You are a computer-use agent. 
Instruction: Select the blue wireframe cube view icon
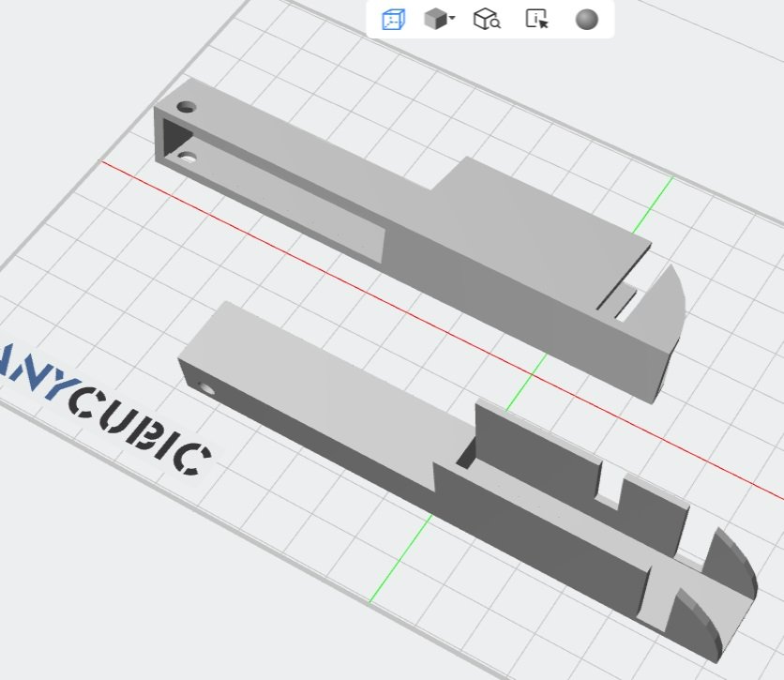[394, 20]
